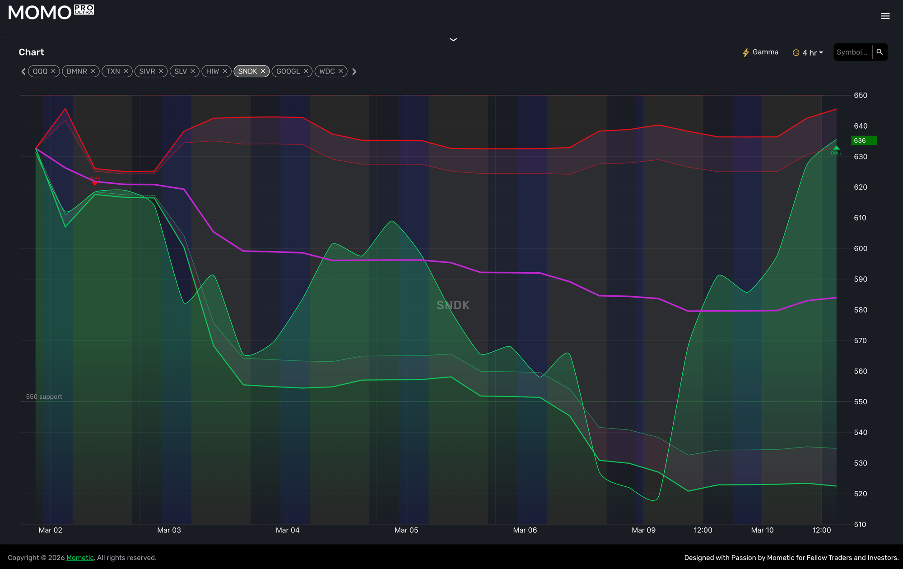Open the Mometic footer link
903x569 pixels.
(80, 558)
